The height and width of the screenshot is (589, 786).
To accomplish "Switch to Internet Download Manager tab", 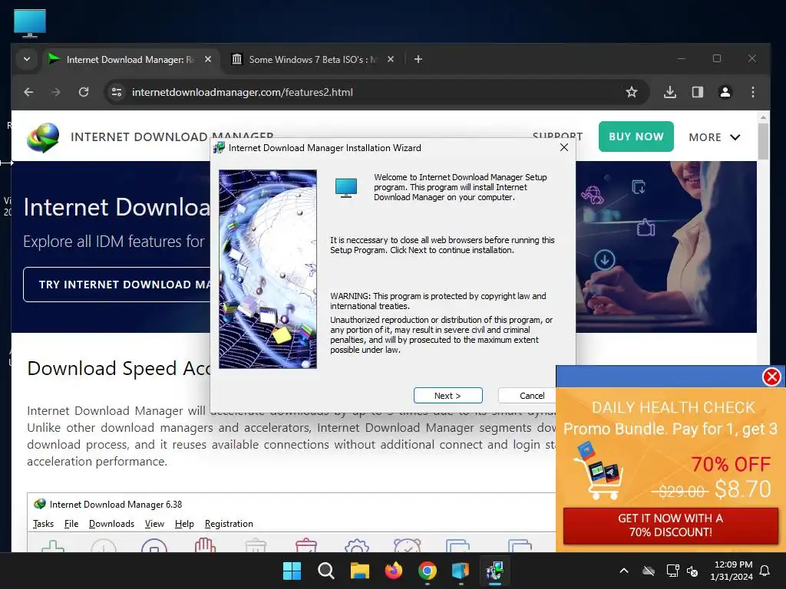I will click(x=130, y=59).
